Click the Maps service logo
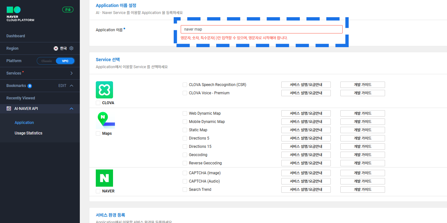The image size is (447, 223). point(105,120)
